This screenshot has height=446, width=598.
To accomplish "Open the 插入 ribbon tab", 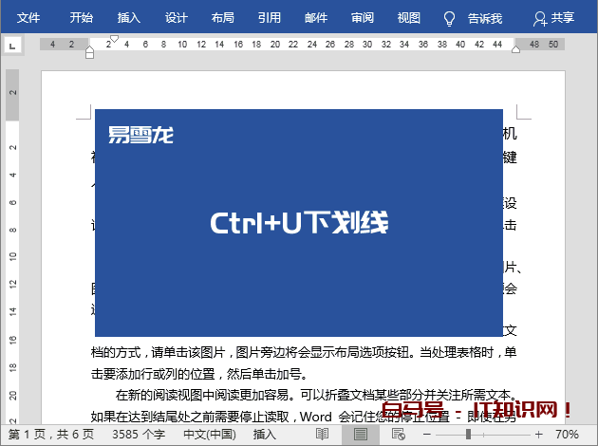I will point(129,18).
